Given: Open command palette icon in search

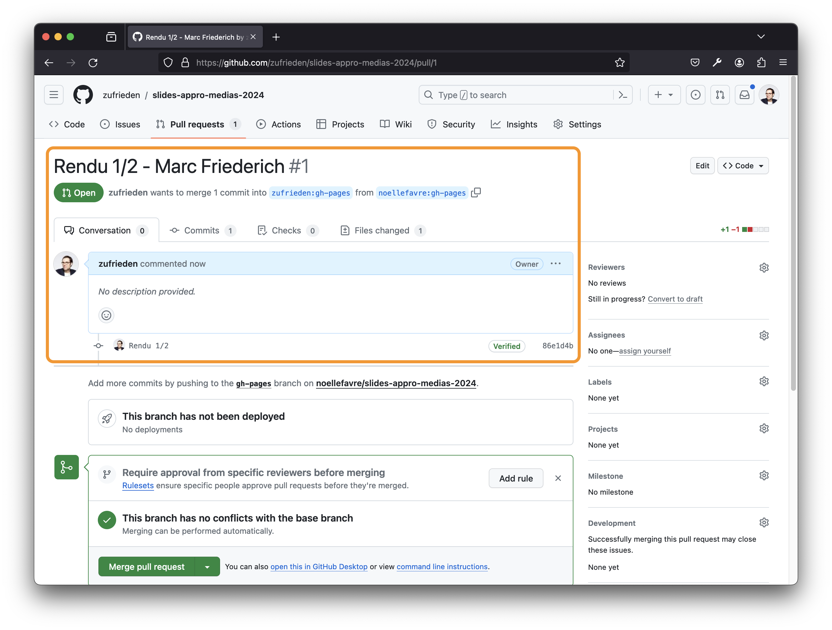Looking at the screenshot, I should [x=623, y=95].
